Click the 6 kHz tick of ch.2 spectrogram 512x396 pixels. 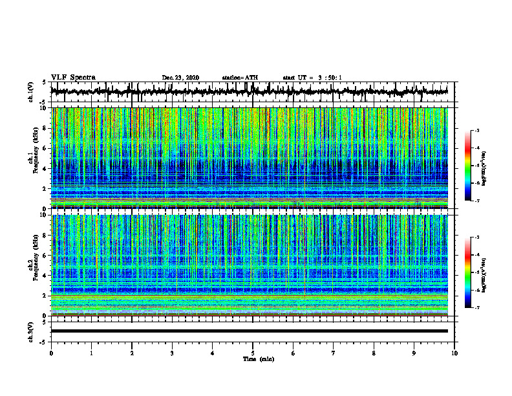coord(45,256)
